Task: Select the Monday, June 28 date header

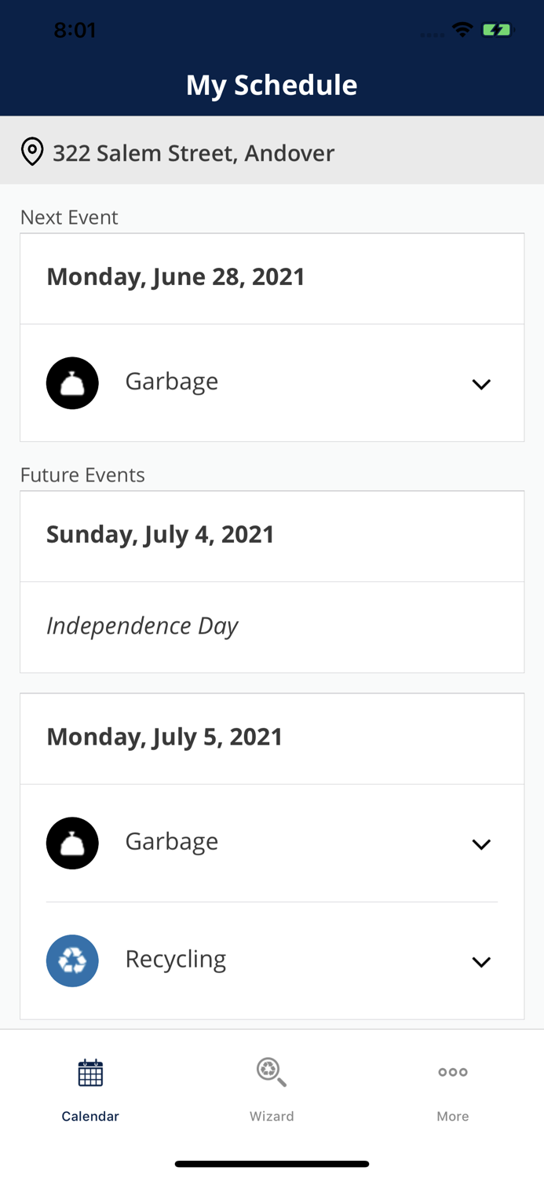Action: (176, 276)
